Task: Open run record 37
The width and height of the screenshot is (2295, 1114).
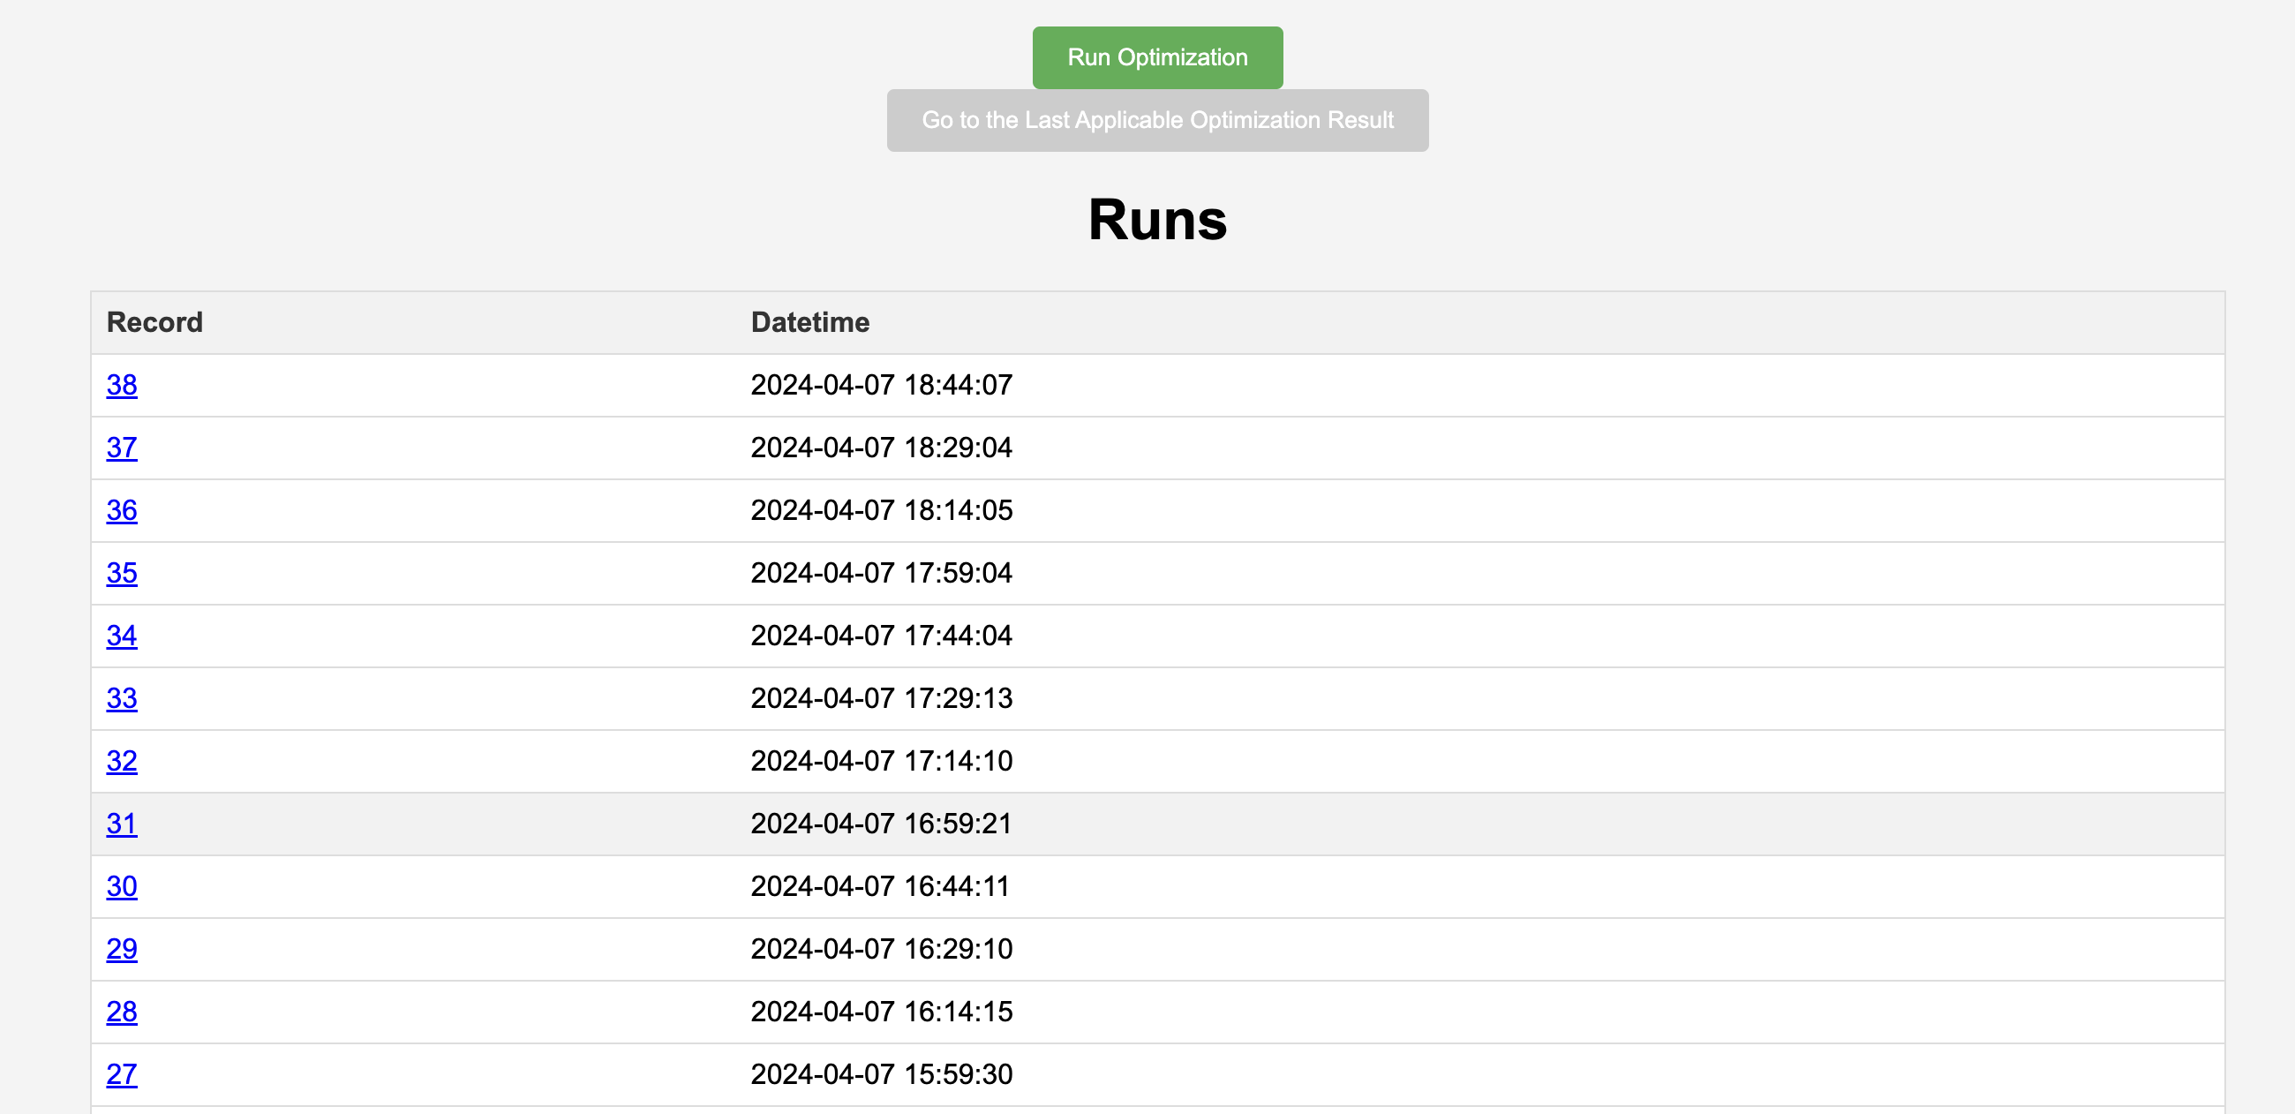Action: [122, 448]
